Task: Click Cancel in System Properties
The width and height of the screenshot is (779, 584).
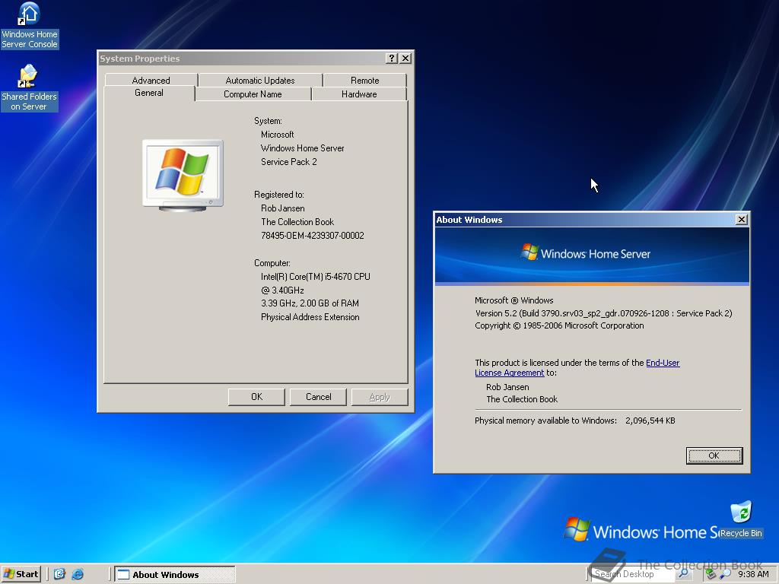Action: pyautogui.click(x=318, y=397)
